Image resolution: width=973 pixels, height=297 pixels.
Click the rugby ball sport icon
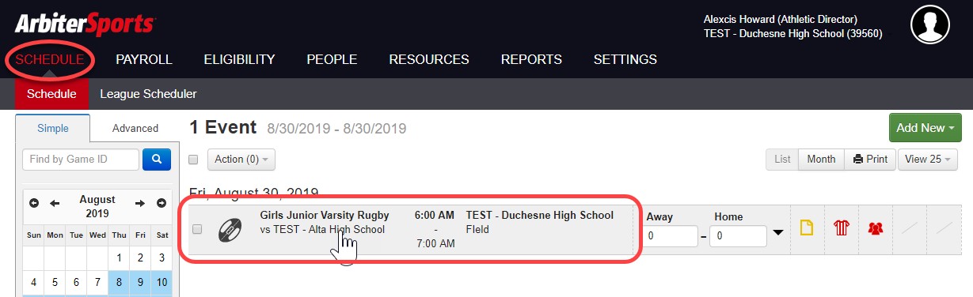[x=230, y=229]
